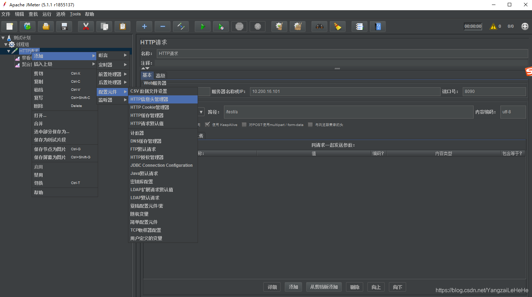Click the 名称 input field
This screenshot has width=532, height=297.
point(342,53)
